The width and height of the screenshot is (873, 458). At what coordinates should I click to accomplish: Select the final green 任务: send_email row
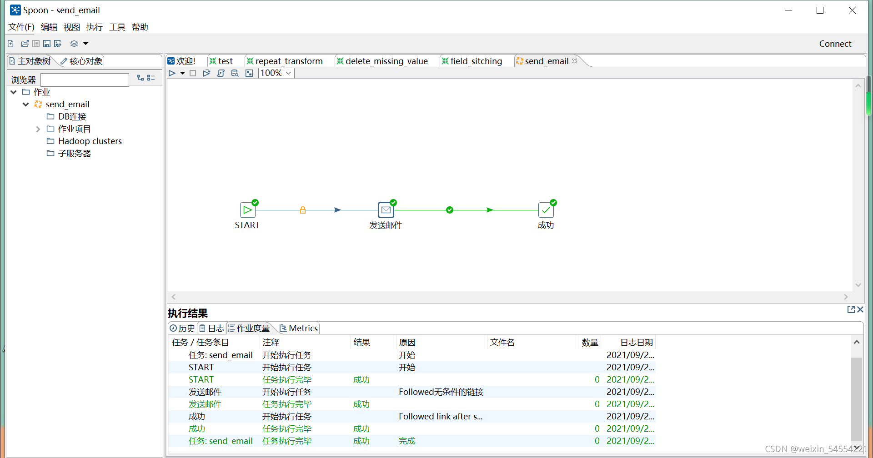(x=412, y=441)
